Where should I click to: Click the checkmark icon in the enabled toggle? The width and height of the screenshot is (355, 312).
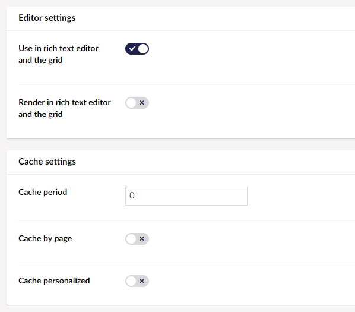132,49
